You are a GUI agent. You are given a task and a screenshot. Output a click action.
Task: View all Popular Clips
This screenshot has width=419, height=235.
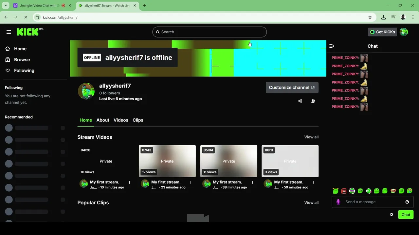(x=311, y=203)
